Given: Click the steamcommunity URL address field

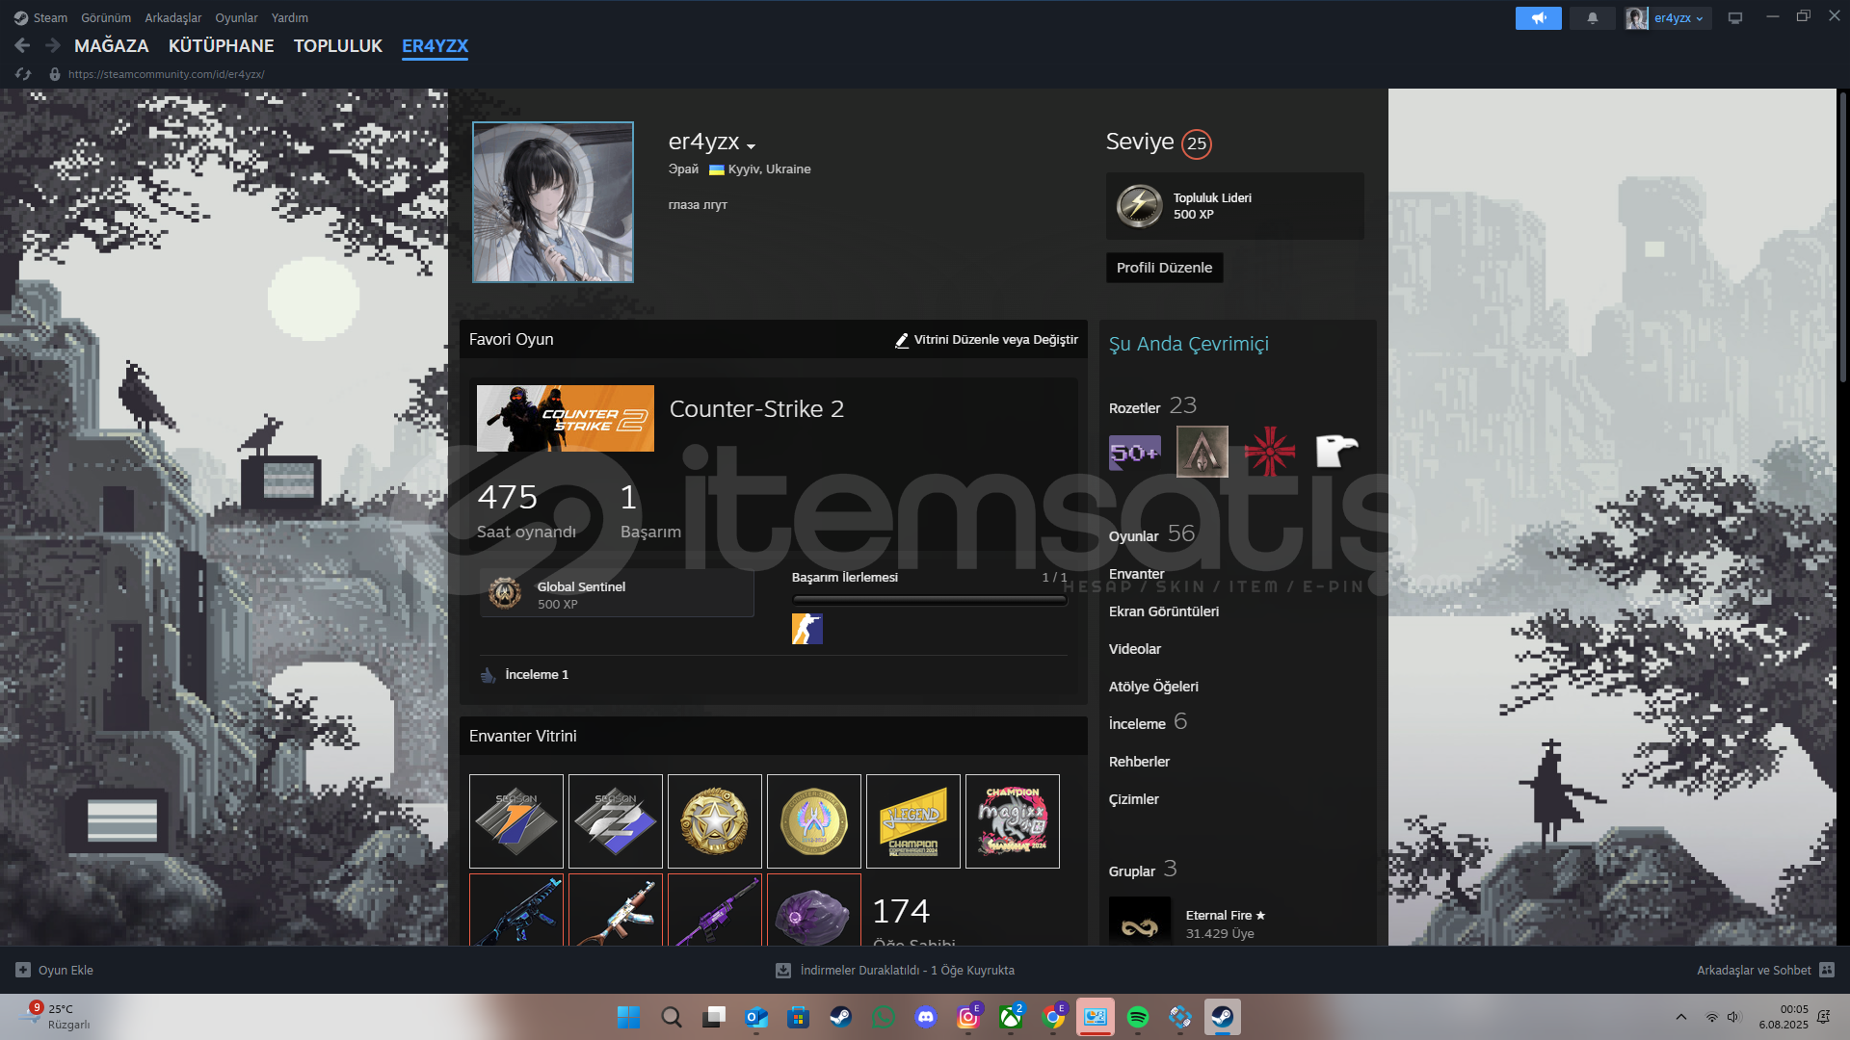Looking at the screenshot, I should (x=166, y=74).
